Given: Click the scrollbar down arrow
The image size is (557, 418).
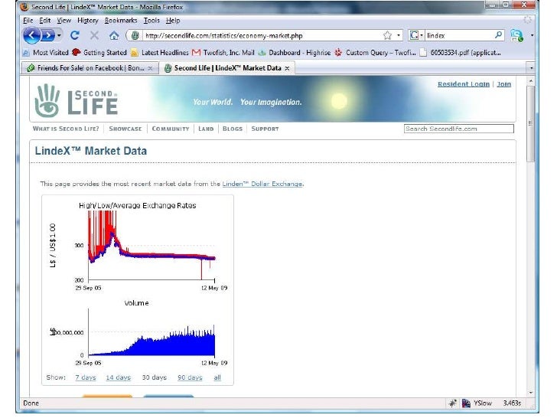Looking at the screenshot, I should tap(531, 393).
